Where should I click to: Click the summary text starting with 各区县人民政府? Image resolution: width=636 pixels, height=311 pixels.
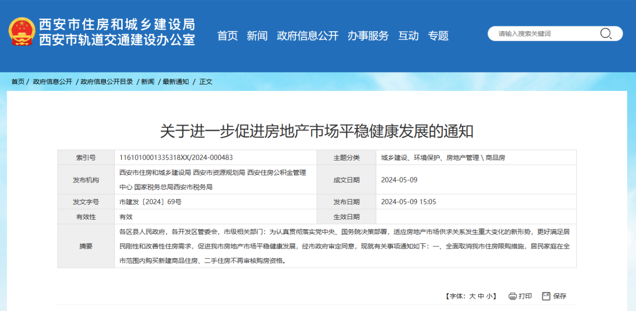344,246
